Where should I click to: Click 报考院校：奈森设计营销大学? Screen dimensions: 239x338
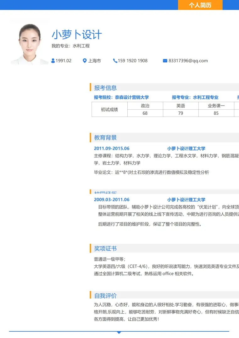(x=121, y=97)
